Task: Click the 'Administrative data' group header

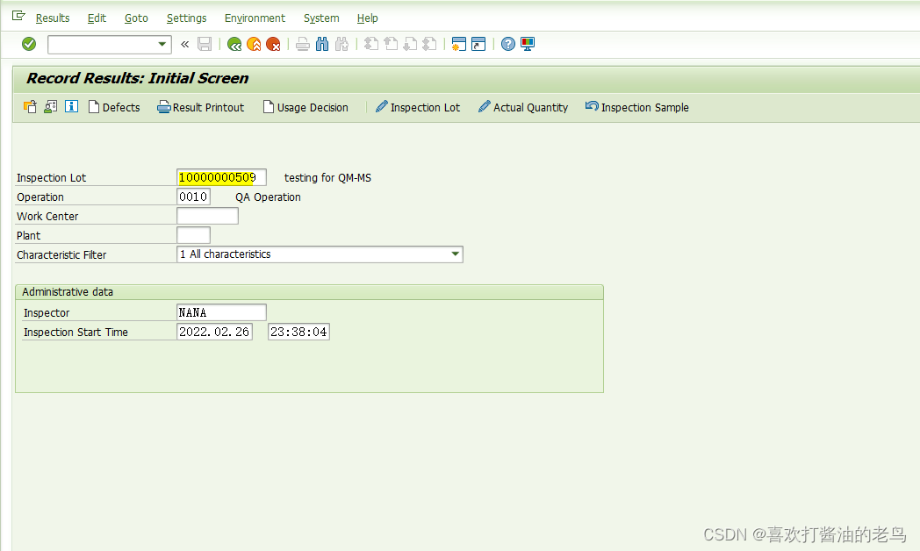Action: tap(68, 292)
